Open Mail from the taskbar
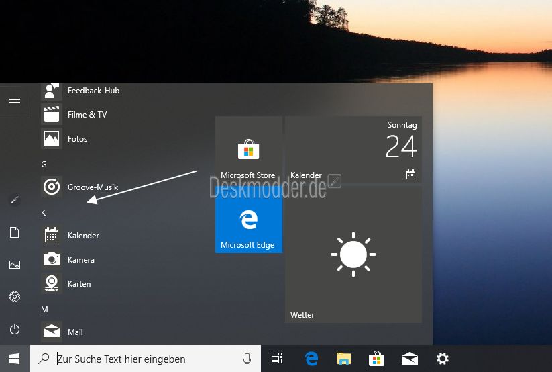 click(x=410, y=359)
